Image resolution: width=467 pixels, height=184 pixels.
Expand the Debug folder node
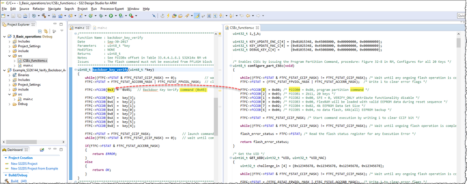[x=9, y=104]
